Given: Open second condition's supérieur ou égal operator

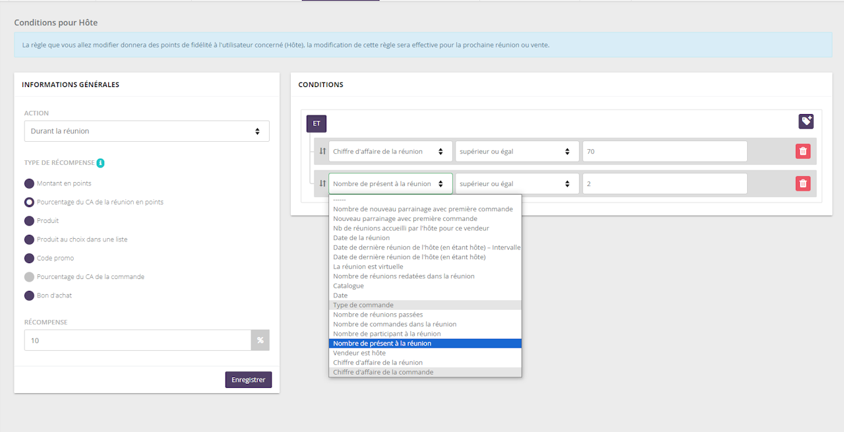Looking at the screenshot, I should pos(517,184).
